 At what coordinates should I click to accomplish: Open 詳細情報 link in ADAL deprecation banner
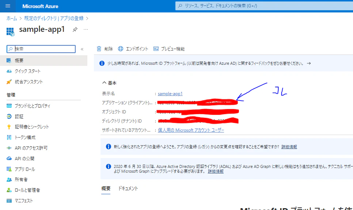coord(216,171)
